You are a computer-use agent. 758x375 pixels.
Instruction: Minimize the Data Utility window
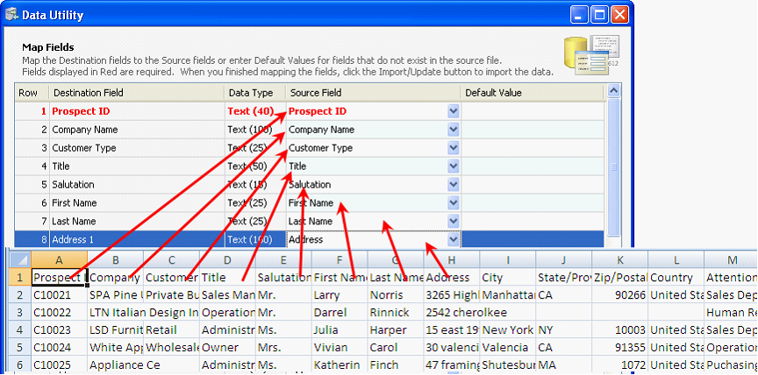click(580, 14)
